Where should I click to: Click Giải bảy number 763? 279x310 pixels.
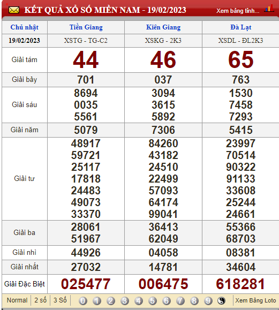240,80
